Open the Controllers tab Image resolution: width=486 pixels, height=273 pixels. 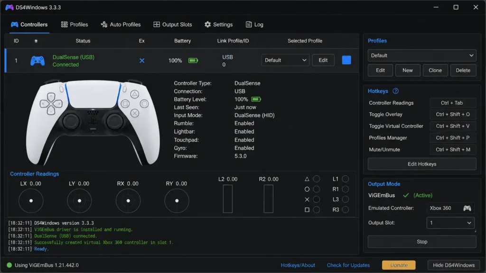pos(29,25)
